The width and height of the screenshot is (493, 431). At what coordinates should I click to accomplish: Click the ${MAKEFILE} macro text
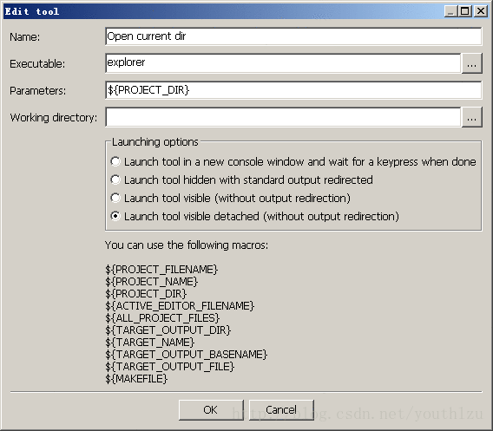pyautogui.click(x=136, y=379)
